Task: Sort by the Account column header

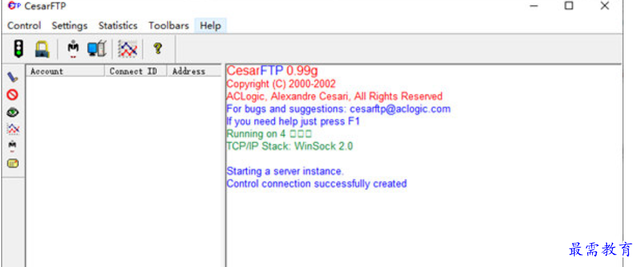Action: pyautogui.click(x=66, y=71)
